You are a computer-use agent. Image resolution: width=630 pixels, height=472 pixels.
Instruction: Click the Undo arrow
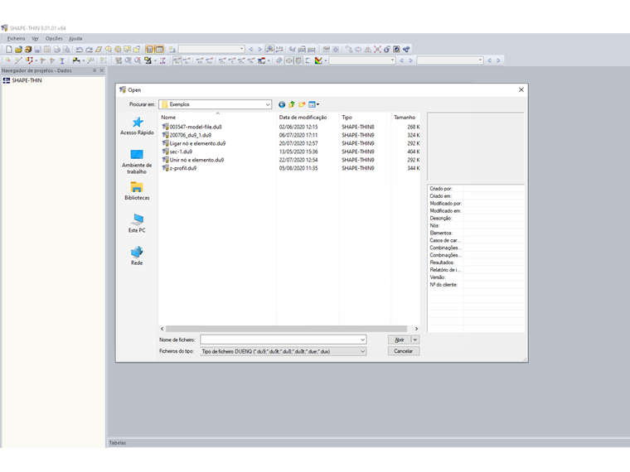pyautogui.click(x=79, y=50)
